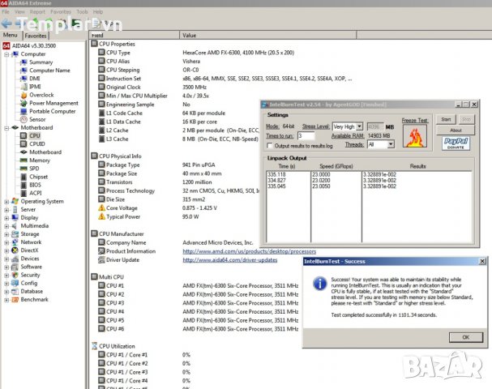
Task: Open Computer Name in the tree
Action: pos(49,71)
